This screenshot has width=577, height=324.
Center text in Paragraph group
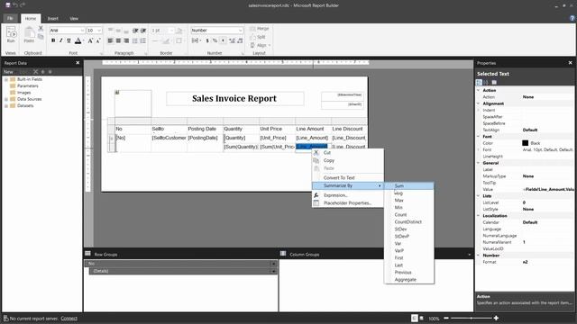(x=118, y=40)
